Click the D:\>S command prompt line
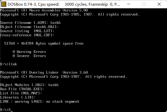This screenshot has height=112, width=167. (7, 110)
